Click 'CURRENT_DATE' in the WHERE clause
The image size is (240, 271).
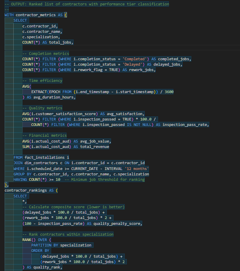coord(84,168)
